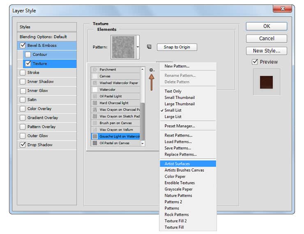Click the current pattern preview swatch
Viewport: 304px width, 234px height.
point(123,47)
